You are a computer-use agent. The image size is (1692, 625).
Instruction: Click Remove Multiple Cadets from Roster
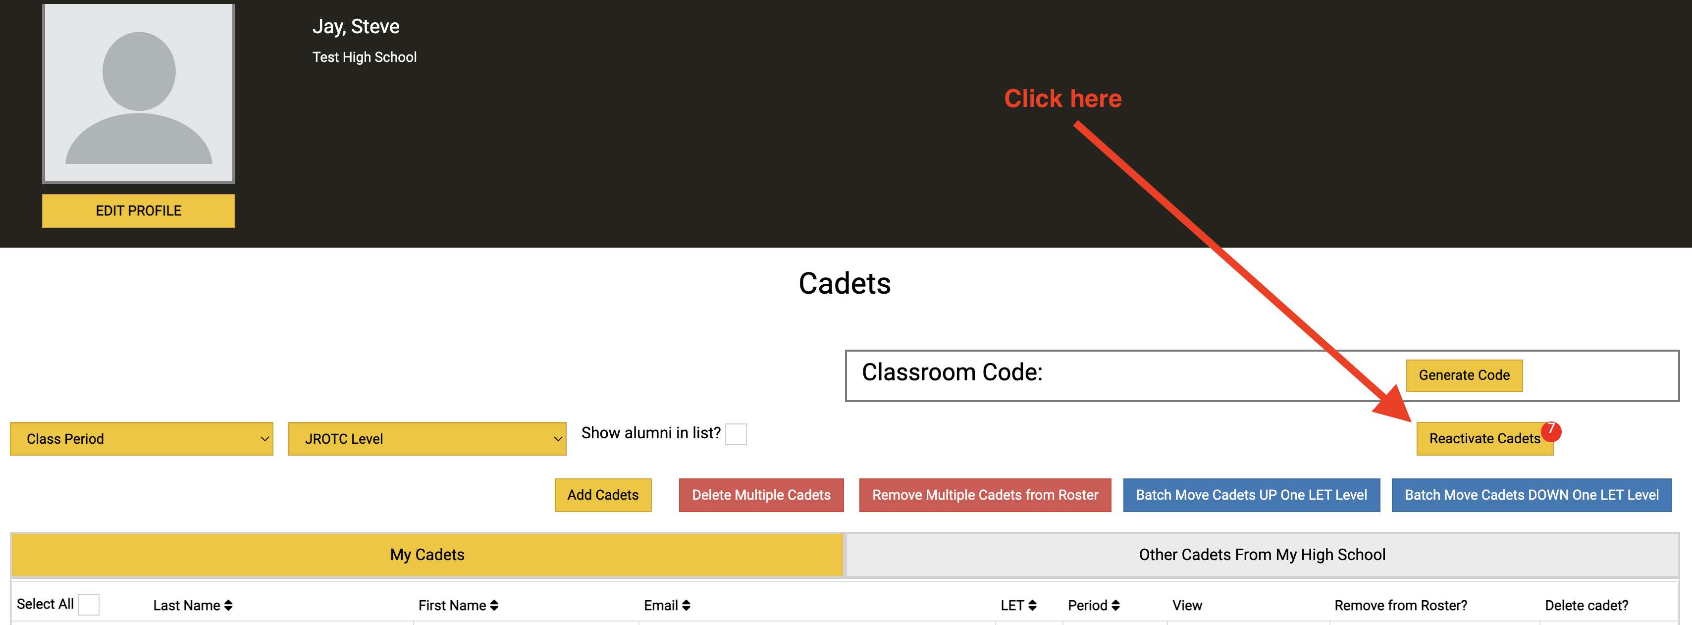coord(985,495)
